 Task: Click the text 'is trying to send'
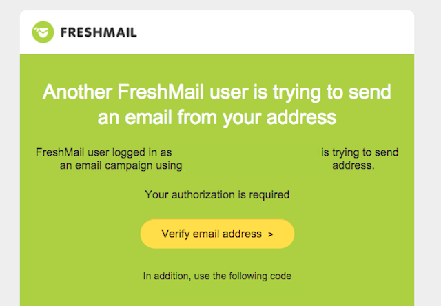click(360, 152)
